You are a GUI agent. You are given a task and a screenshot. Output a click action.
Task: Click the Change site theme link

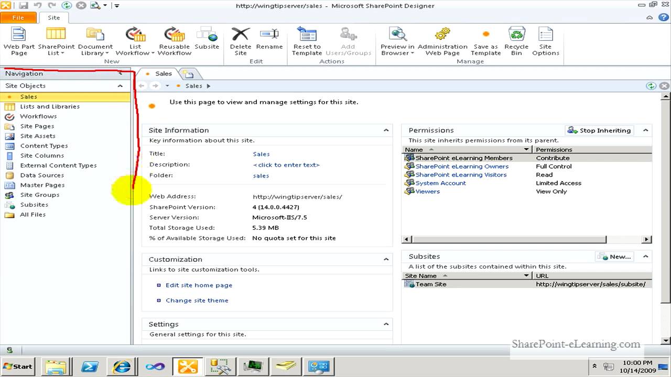tap(197, 301)
